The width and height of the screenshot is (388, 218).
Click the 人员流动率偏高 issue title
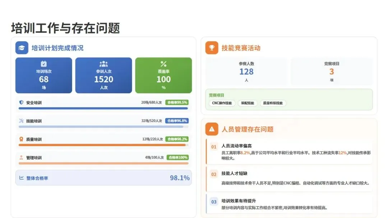click(236, 146)
